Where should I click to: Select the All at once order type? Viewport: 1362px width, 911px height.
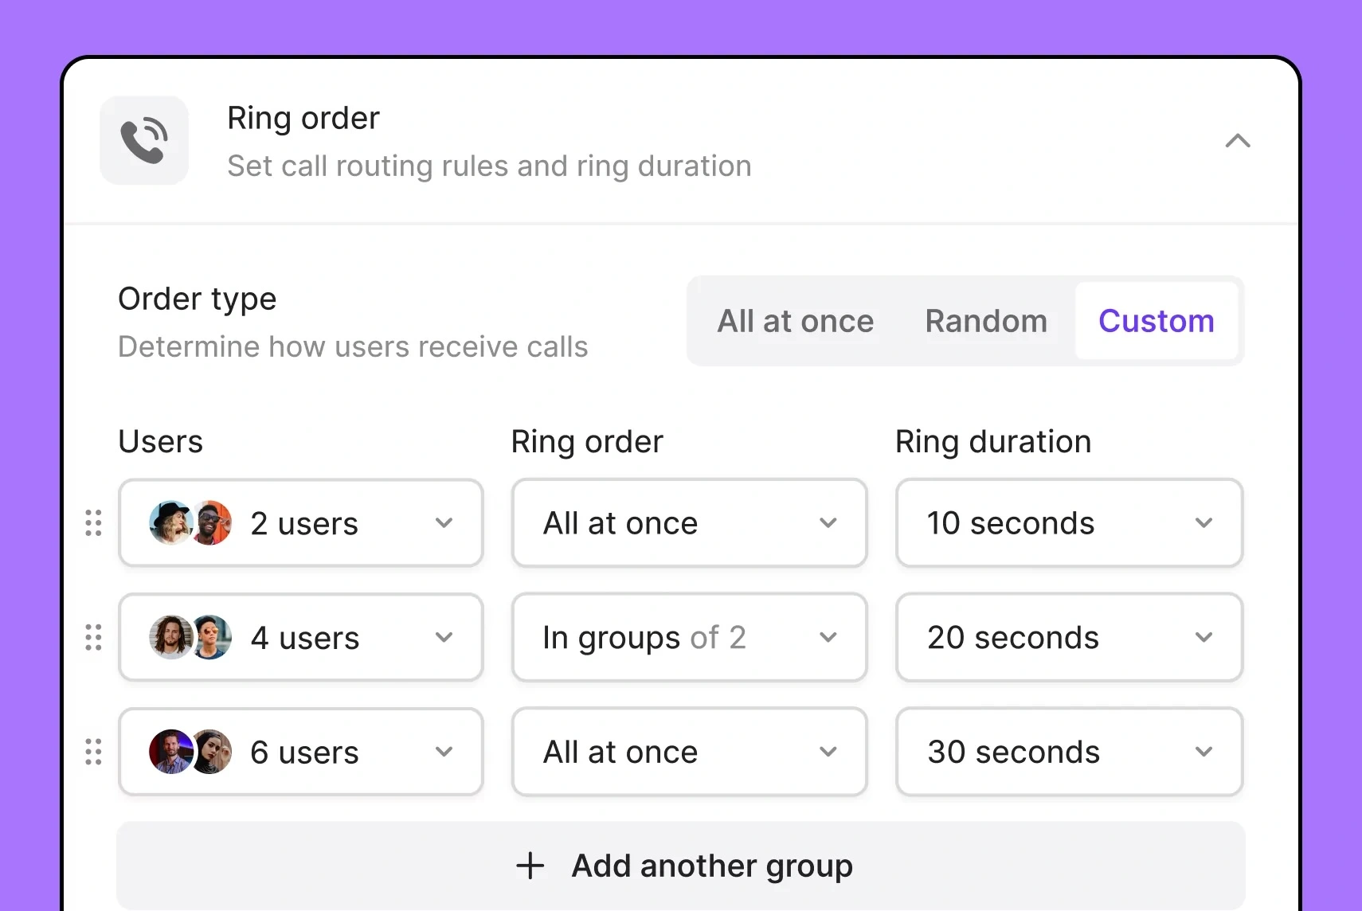point(795,321)
